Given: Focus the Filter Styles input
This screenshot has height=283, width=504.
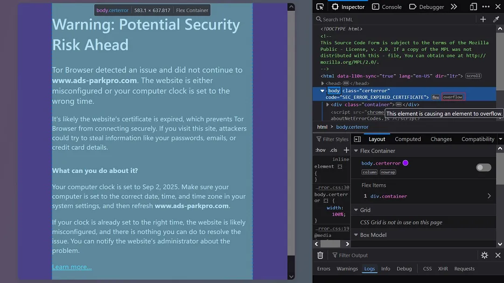Looking at the screenshot, I should pyautogui.click(x=332, y=139).
